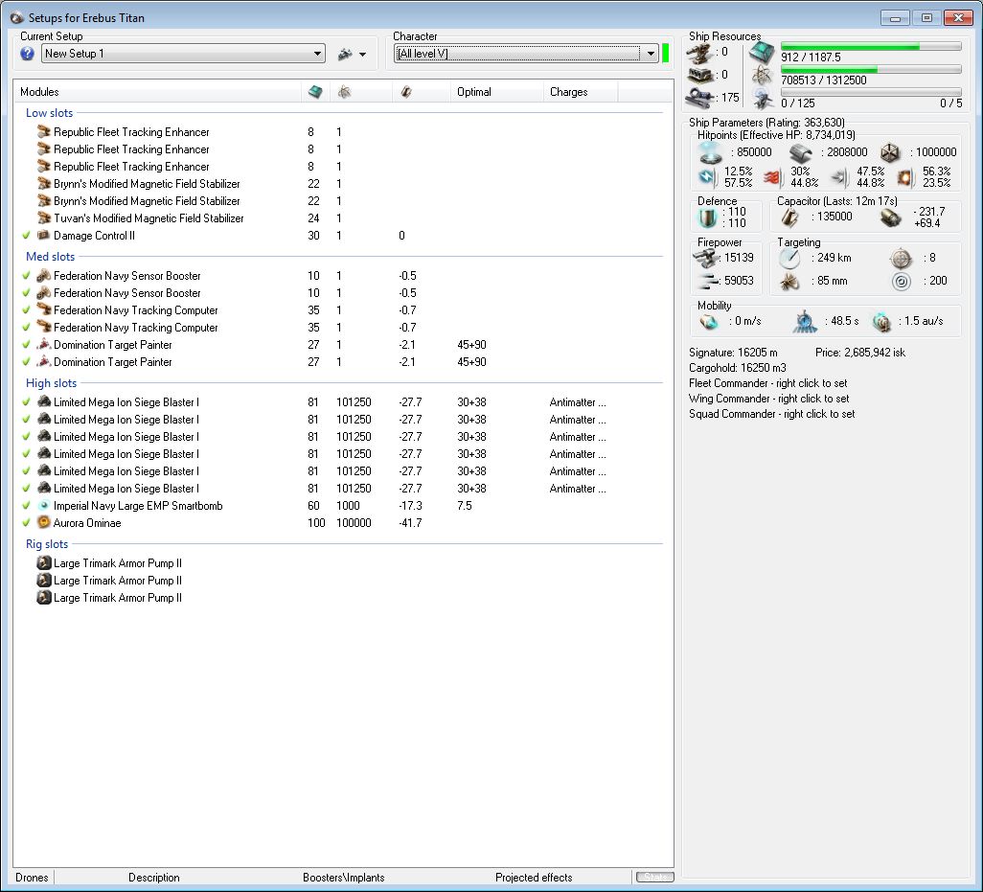This screenshot has width=983, height=892.
Task: Click the green skill status indicator
Action: point(666,54)
